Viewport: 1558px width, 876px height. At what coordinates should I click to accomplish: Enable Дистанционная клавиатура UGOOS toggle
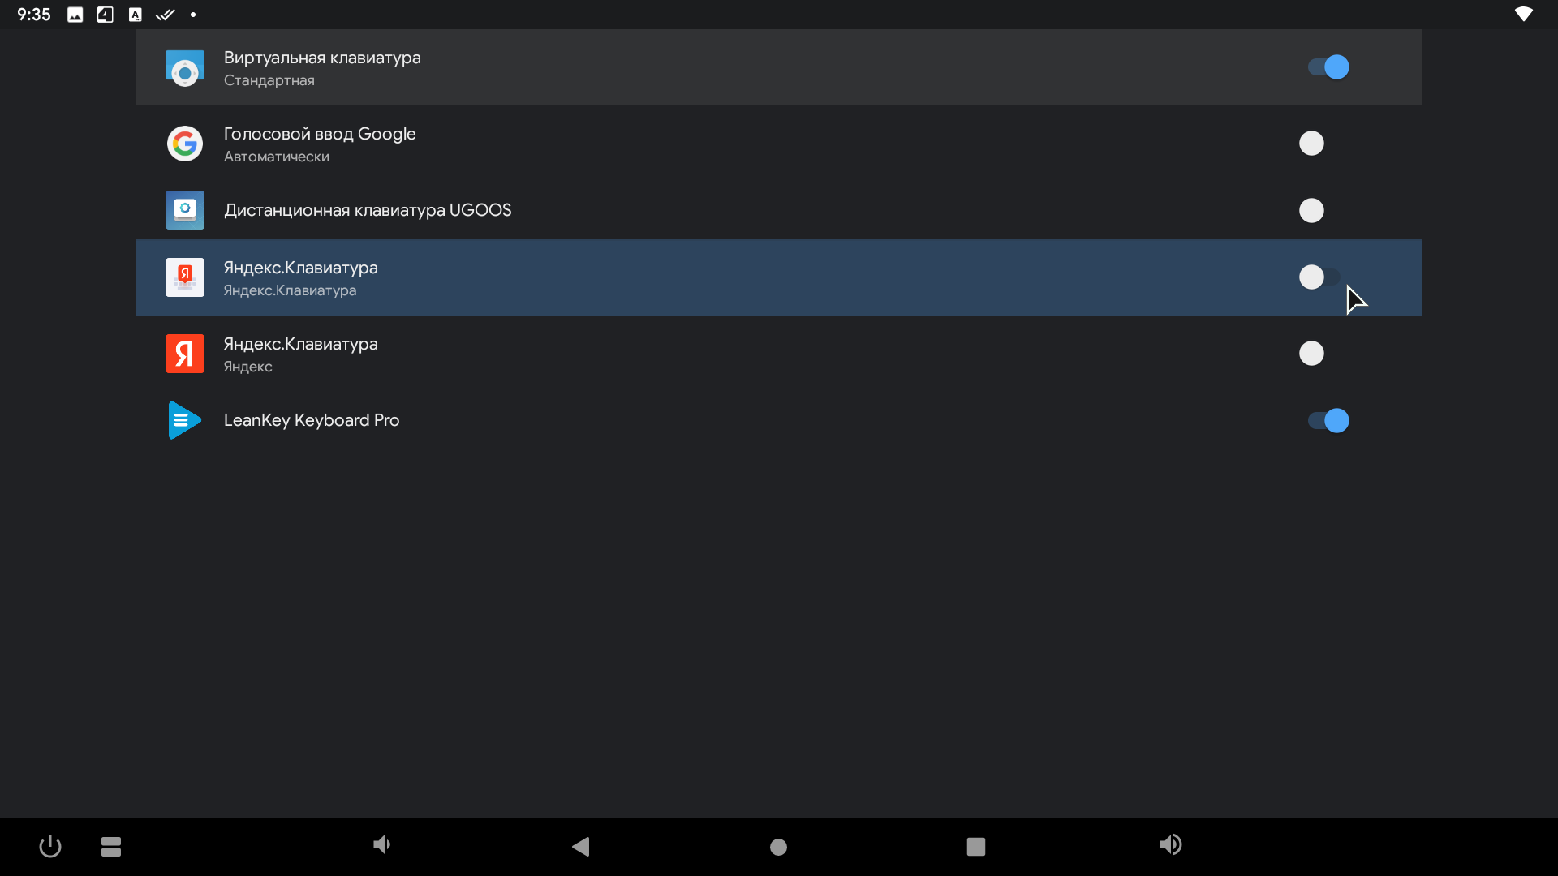coord(1320,211)
